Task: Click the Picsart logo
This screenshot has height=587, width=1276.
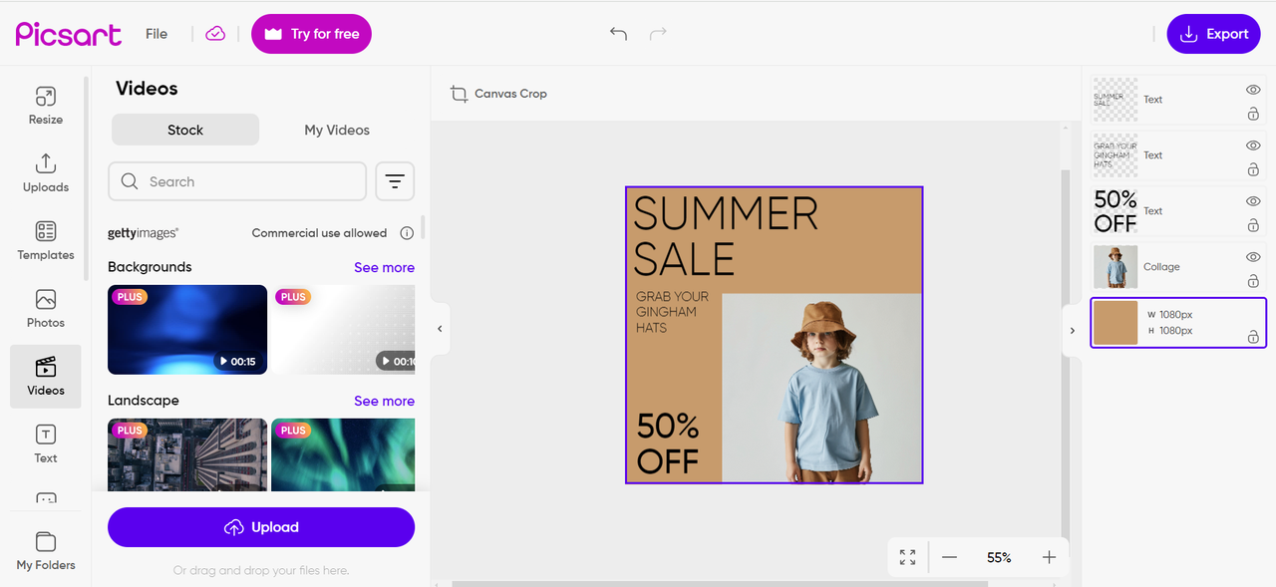Action: [x=68, y=34]
